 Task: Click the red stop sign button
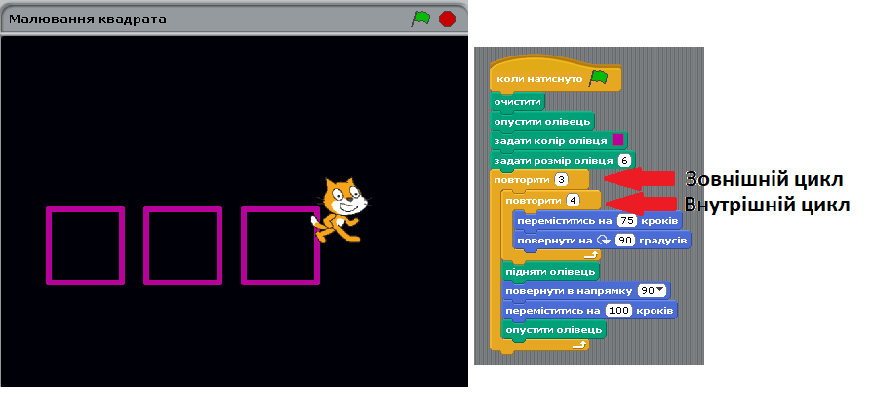[x=447, y=19]
